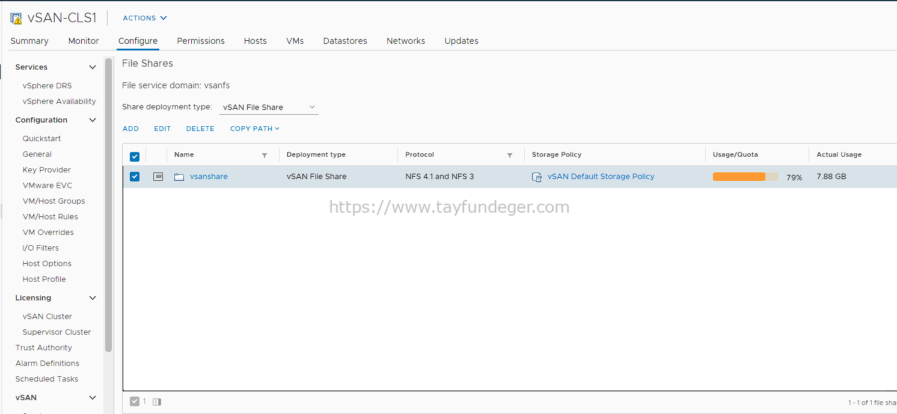Screen dimensions: 897x414
Task: Select Alarm Definitions
Action: point(47,364)
